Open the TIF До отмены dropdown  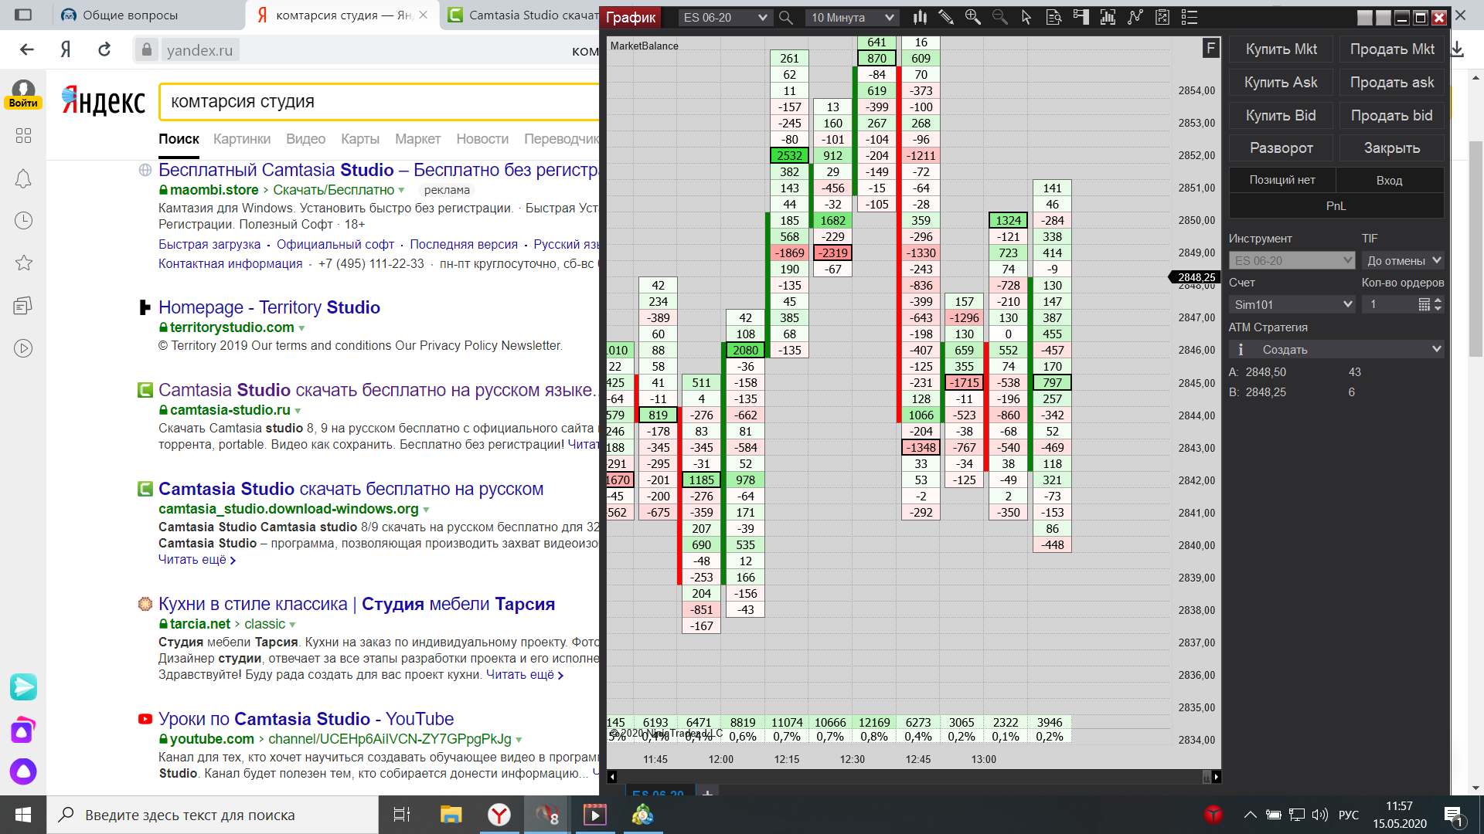pos(1403,260)
